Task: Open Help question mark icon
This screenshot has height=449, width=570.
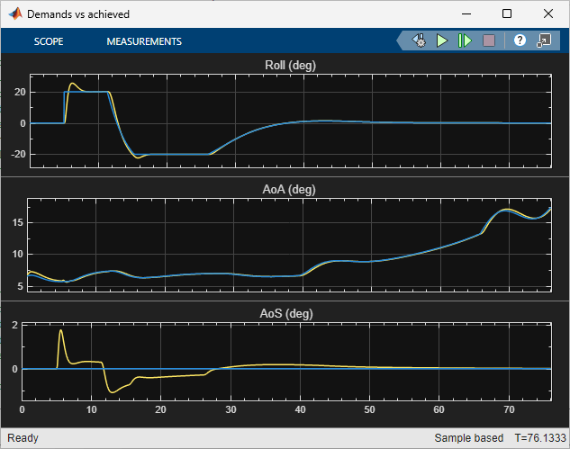Action: coord(520,40)
